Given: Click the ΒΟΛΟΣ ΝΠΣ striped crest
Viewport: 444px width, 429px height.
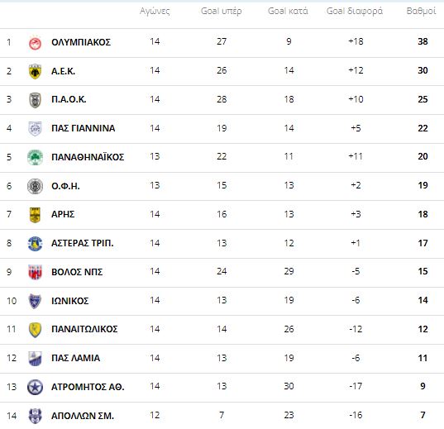Looking at the screenshot, I should pos(35,272).
